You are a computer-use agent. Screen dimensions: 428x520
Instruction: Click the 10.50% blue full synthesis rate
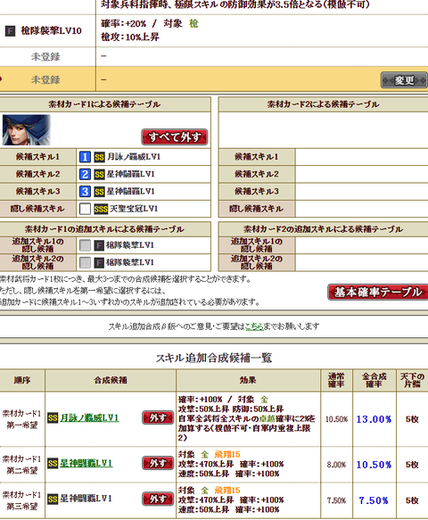coord(374,465)
